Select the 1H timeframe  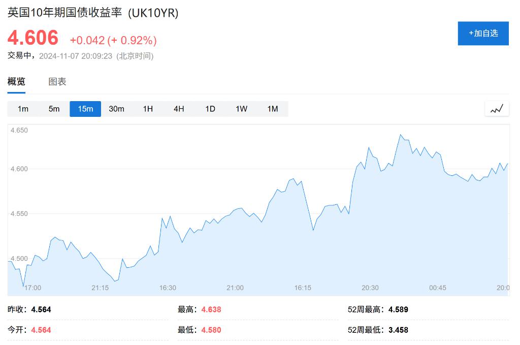point(147,109)
